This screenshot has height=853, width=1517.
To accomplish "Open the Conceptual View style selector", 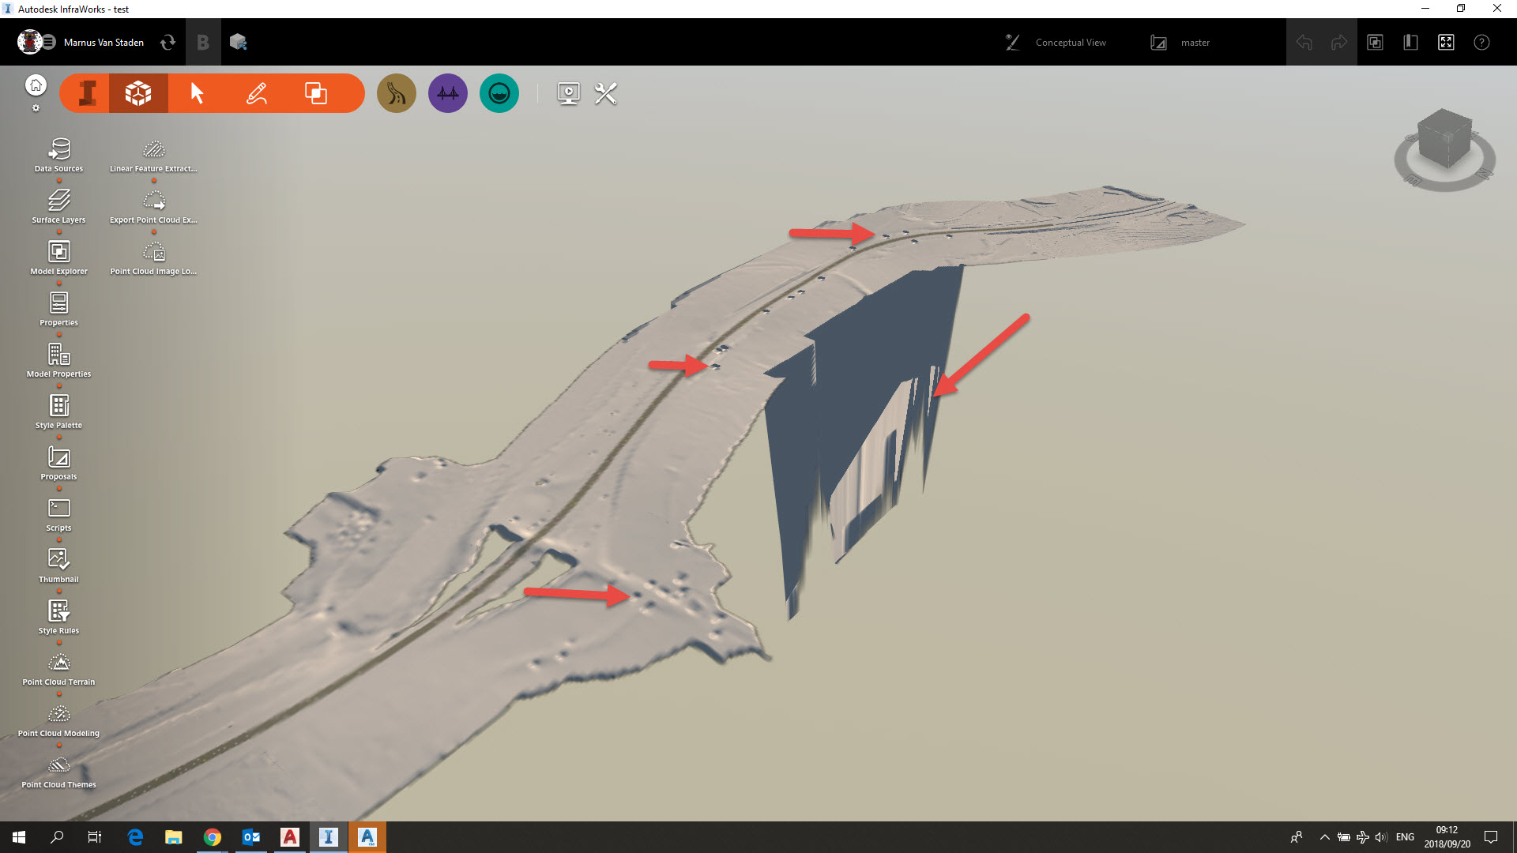I will pyautogui.click(x=1071, y=42).
